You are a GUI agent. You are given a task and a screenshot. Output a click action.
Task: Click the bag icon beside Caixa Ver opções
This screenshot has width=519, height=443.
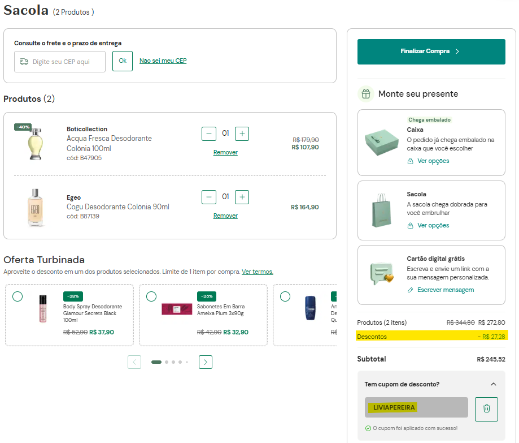[410, 161]
